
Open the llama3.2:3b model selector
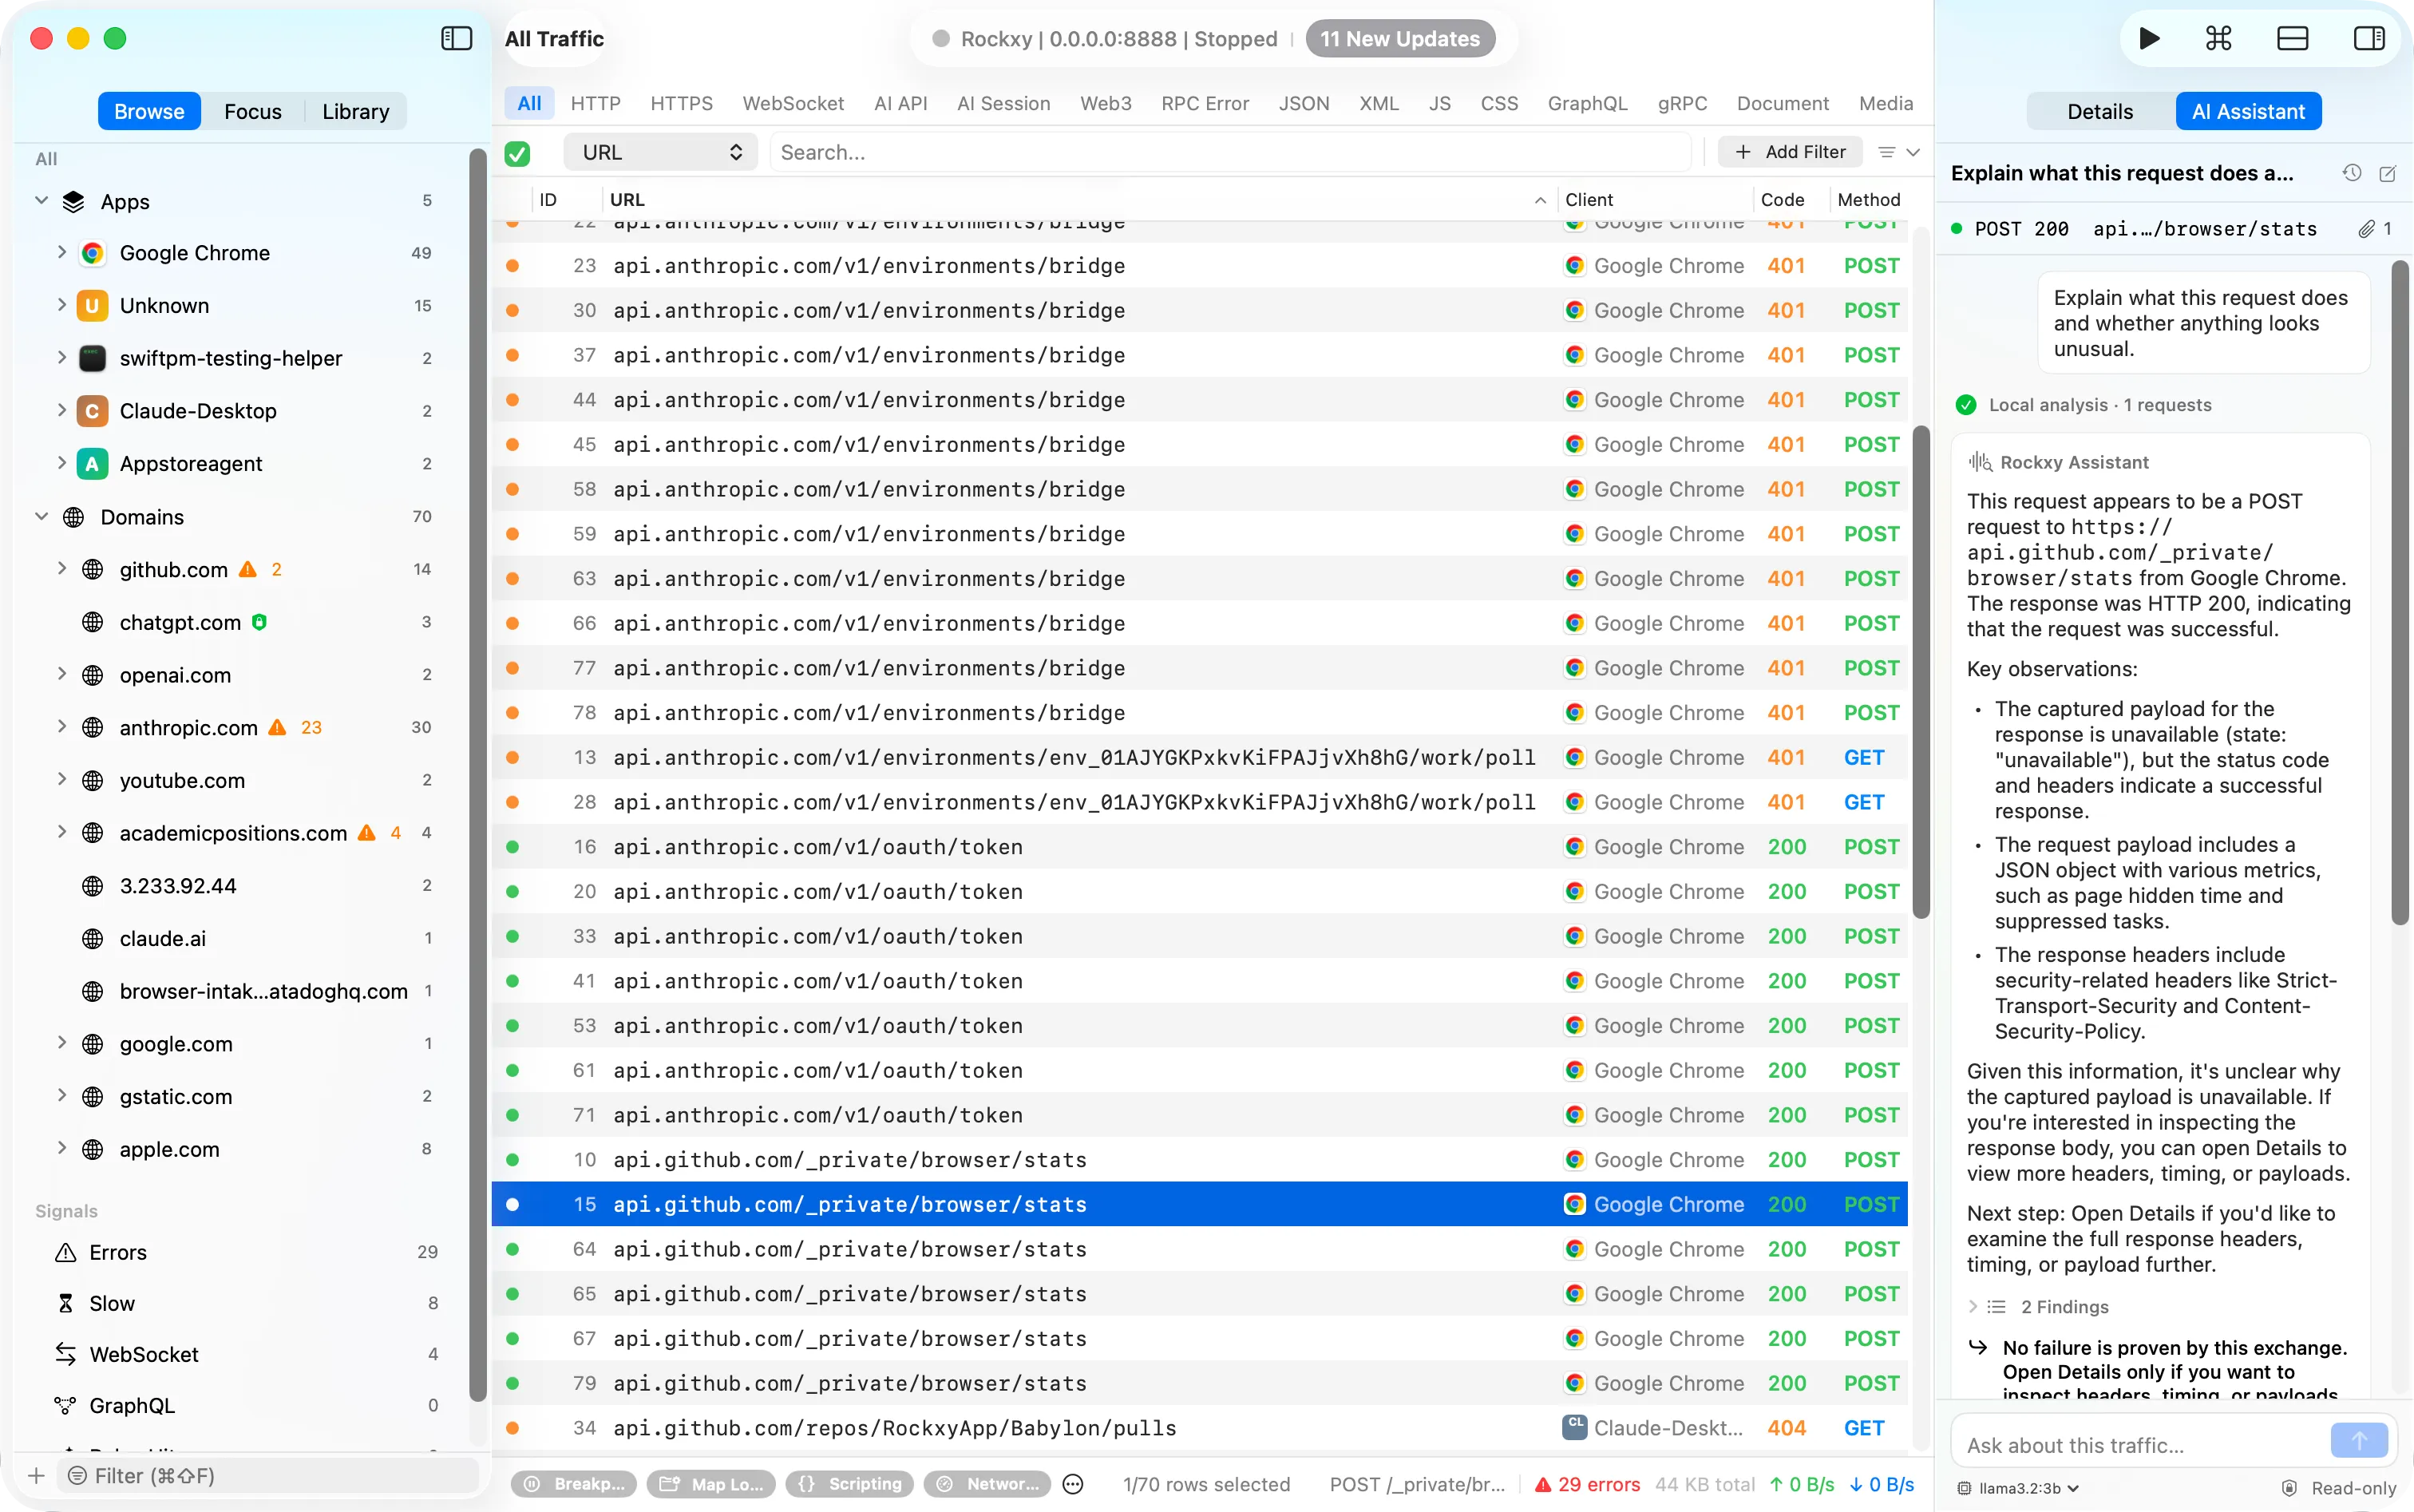tap(2018, 1488)
